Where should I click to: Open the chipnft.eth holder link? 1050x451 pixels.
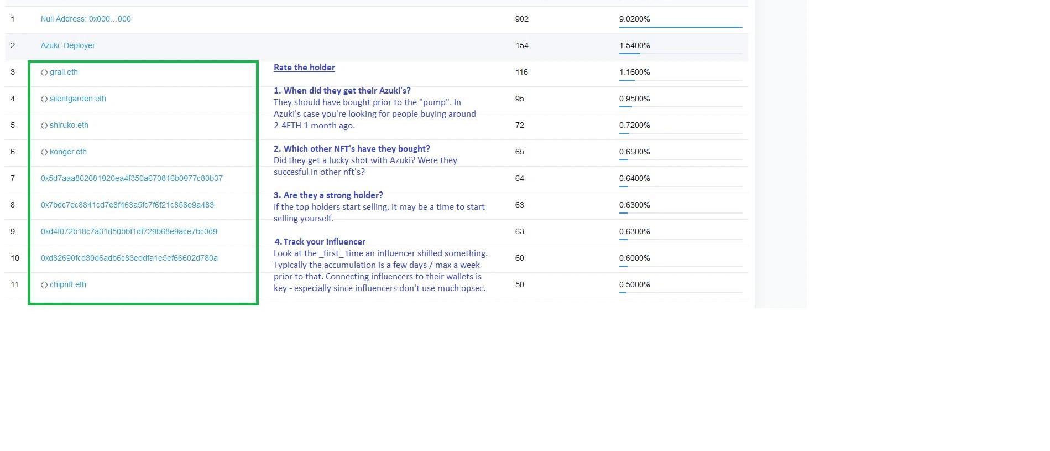point(68,284)
